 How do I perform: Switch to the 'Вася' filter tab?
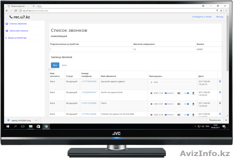[64, 65]
